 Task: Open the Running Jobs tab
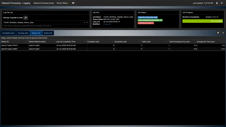[x=23, y=33]
